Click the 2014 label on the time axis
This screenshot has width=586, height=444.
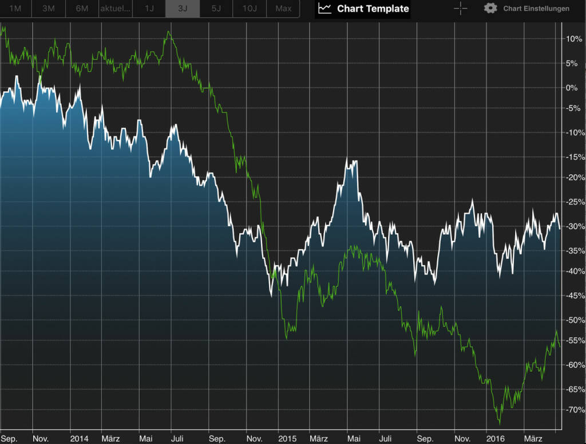coord(79,438)
